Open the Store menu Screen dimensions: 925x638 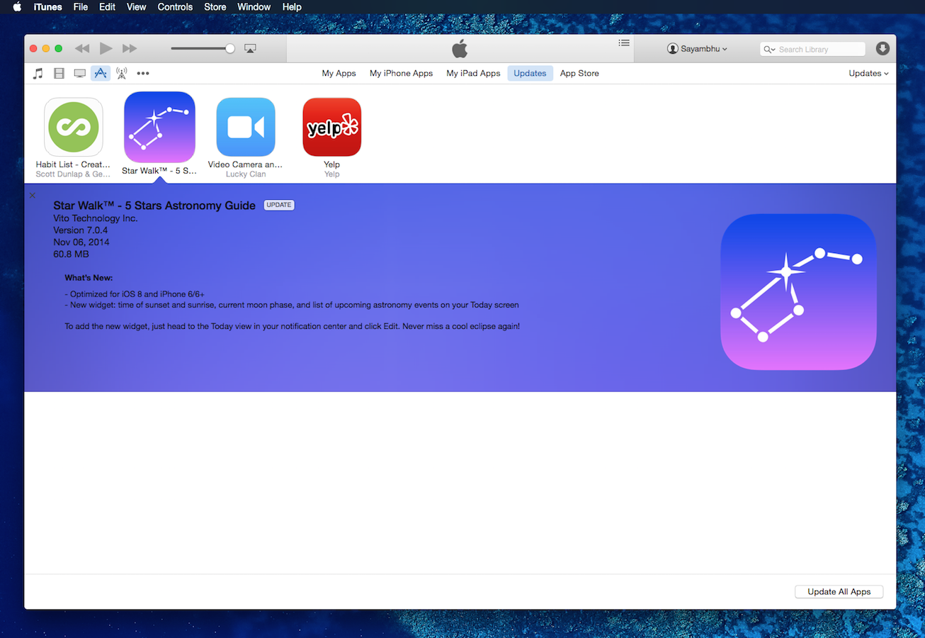click(215, 7)
